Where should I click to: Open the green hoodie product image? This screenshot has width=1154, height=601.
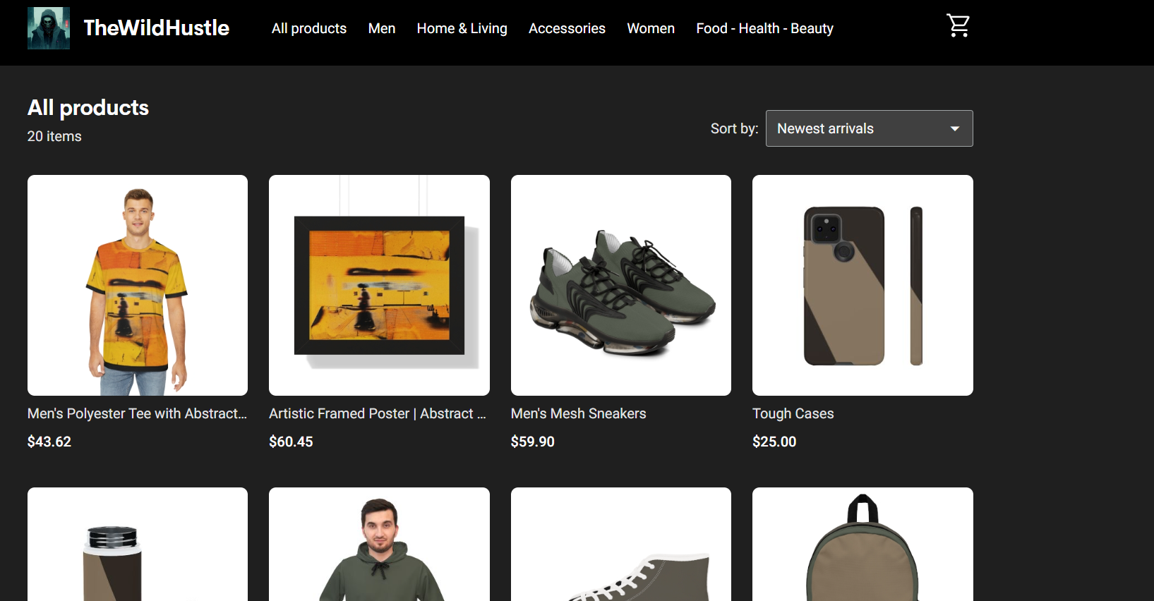[379, 545]
